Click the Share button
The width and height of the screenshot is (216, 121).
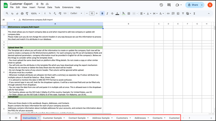tap(193, 5)
